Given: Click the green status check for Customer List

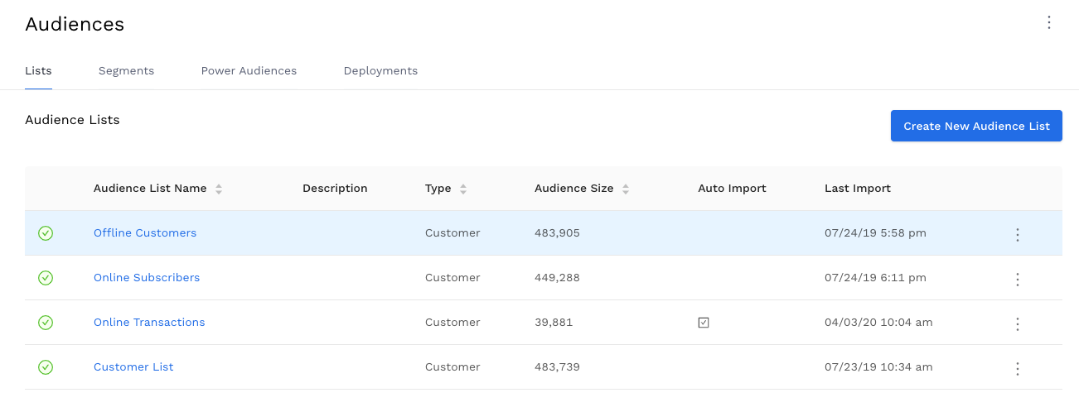Looking at the screenshot, I should tap(46, 367).
